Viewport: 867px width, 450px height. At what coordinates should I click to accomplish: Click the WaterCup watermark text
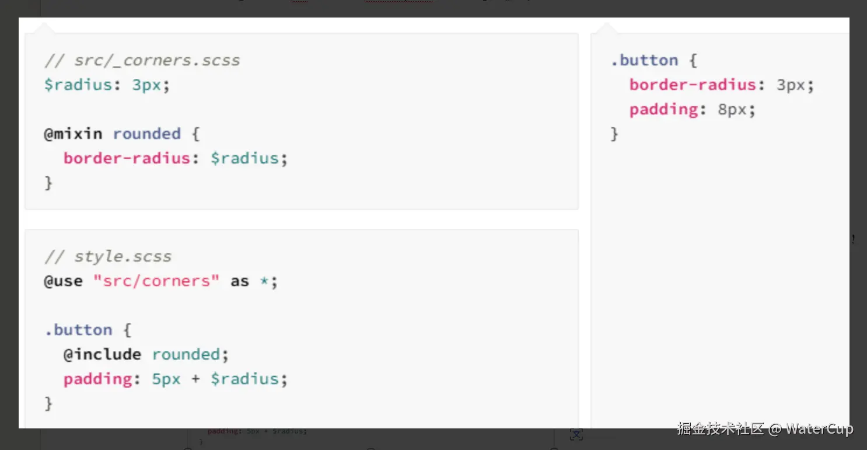point(819,429)
